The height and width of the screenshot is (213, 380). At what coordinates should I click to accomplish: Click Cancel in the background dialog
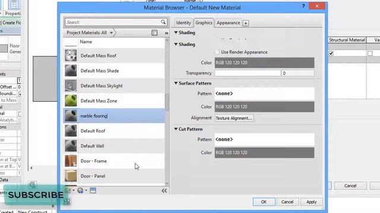(350, 186)
